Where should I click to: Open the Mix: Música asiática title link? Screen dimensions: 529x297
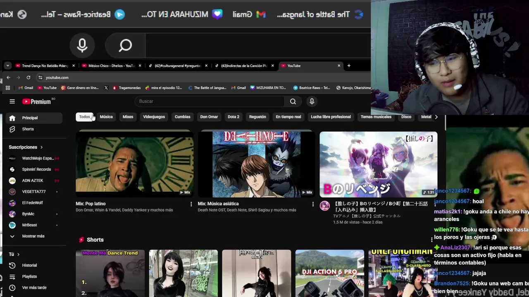pyautogui.click(x=218, y=204)
